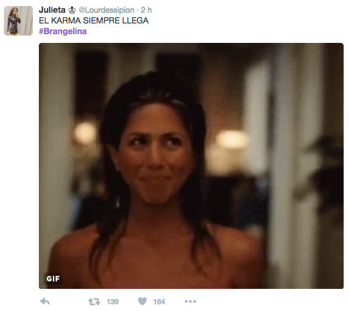Click the blurred lamp left of the woman
Viewport: 349px width, 311px height.
pyautogui.click(x=85, y=133)
